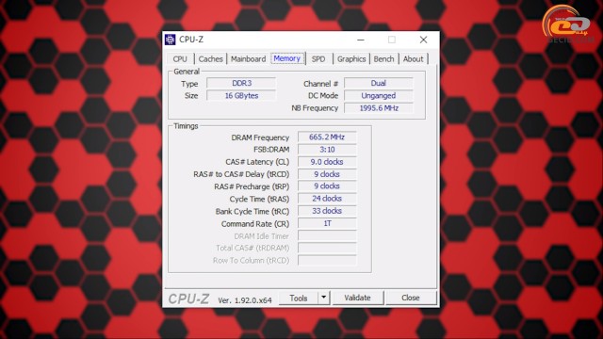Select the tRP 9 clocks value
Image resolution: width=603 pixels, height=339 pixels.
(x=327, y=186)
